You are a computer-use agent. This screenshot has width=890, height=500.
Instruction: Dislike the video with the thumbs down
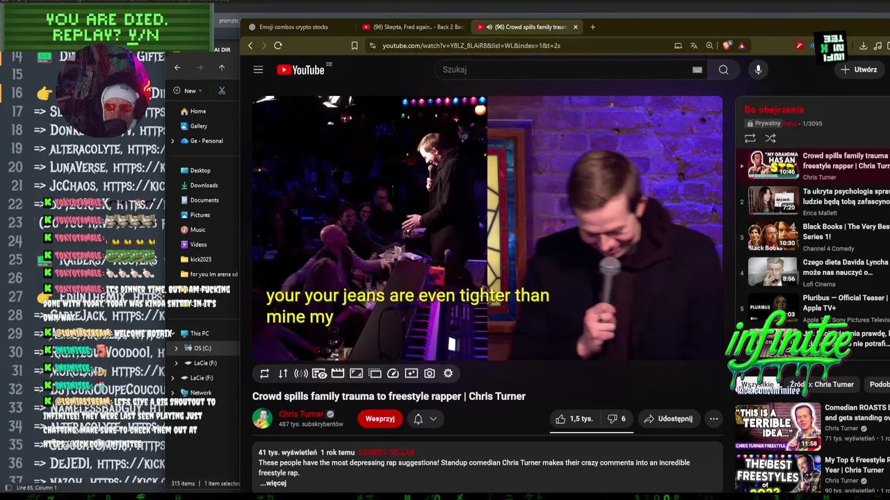coord(616,419)
